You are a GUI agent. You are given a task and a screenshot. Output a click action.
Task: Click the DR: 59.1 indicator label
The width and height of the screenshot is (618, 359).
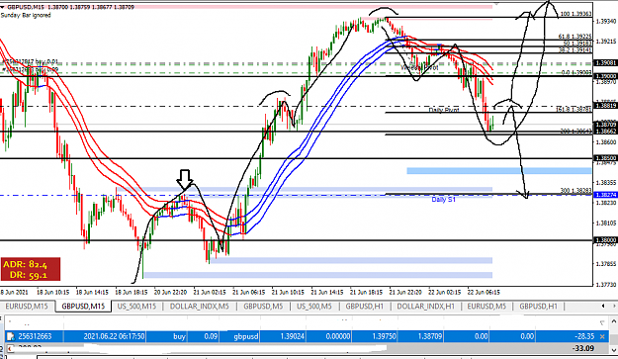(x=29, y=275)
